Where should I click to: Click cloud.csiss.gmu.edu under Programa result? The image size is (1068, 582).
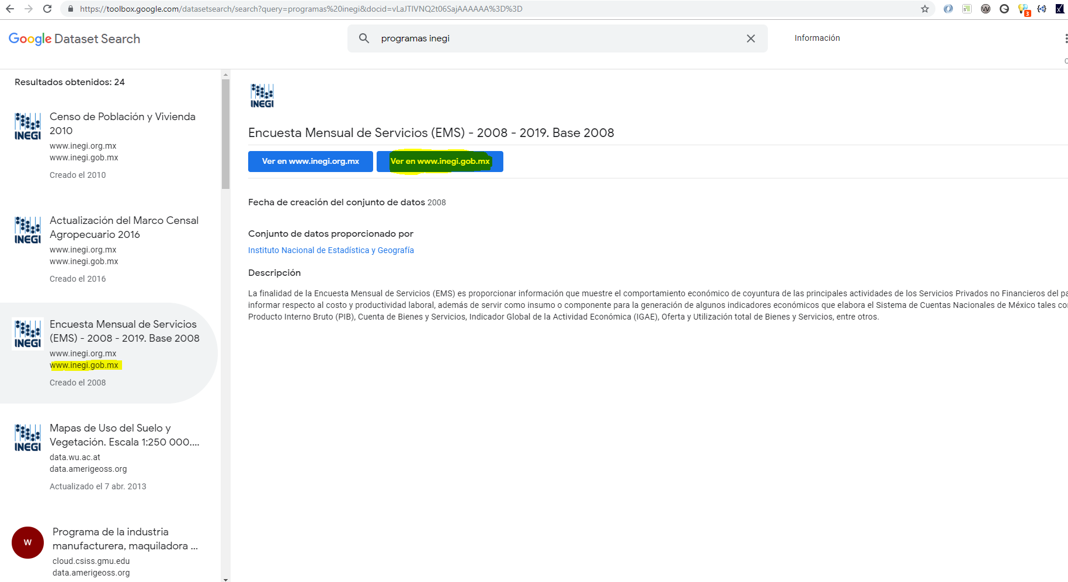(x=91, y=561)
